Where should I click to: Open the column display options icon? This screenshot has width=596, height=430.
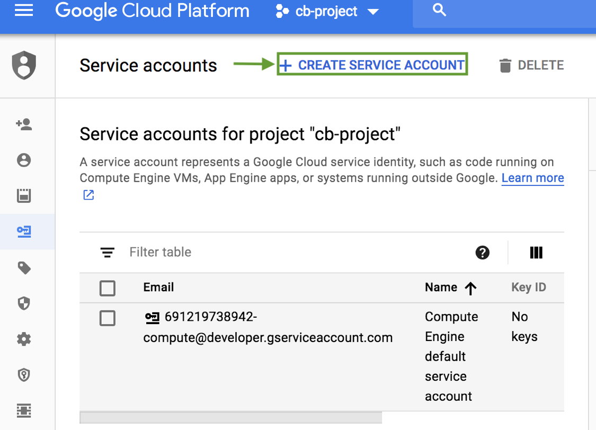536,252
